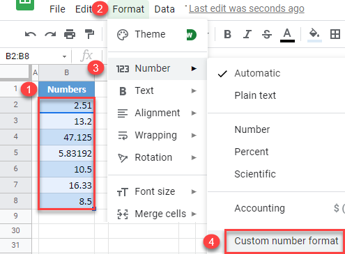Select the column A header

point(35,72)
